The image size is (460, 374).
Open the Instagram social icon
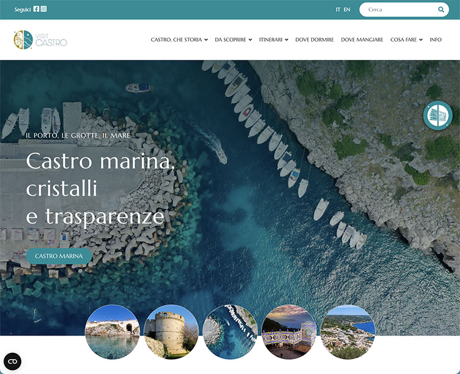click(x=44, y=9)
